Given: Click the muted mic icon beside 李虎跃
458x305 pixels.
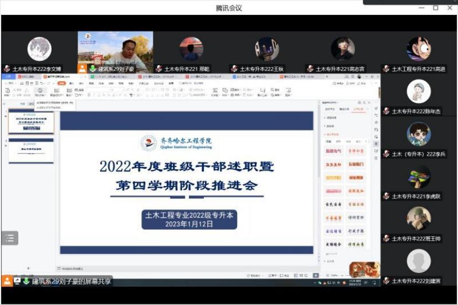Looking at the screenshot, I should click(x=386, y=197).
